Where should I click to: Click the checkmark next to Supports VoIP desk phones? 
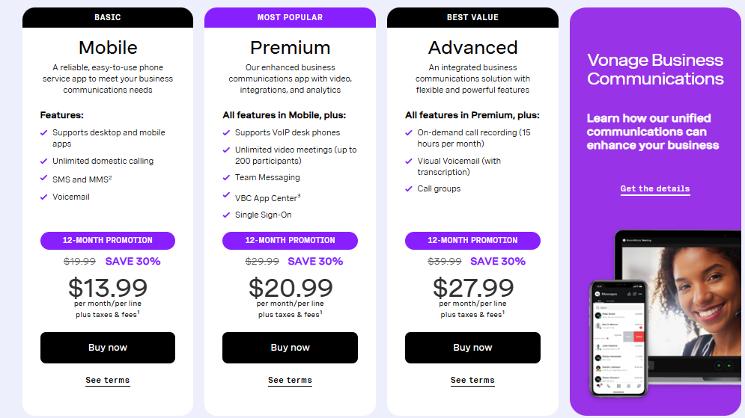pyautogui.click(x=227, y=132)
